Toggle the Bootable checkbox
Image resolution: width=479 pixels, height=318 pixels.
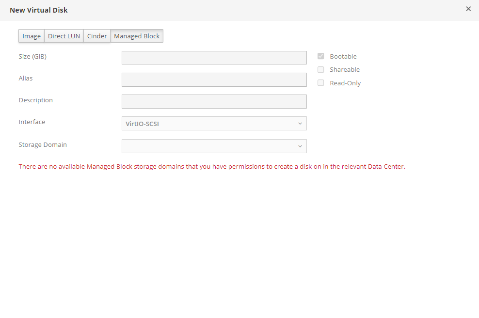click(320, 56)
